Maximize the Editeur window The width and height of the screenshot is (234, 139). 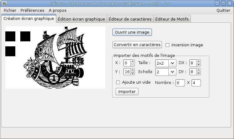coord(223,3)
